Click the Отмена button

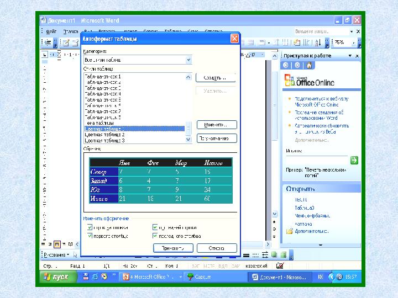pyautogui.click(x=217, y=248)
